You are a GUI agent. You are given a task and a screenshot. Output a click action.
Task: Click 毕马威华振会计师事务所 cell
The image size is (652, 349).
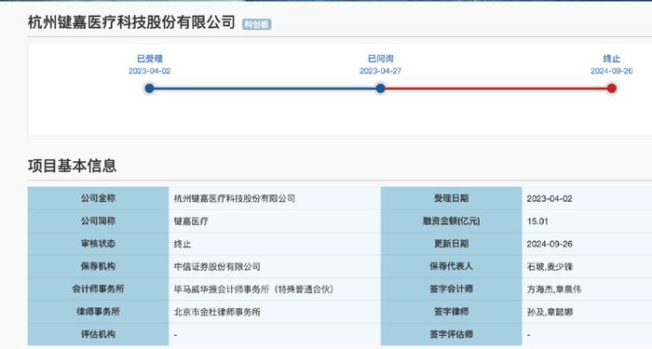275,289
